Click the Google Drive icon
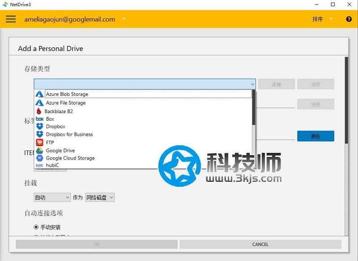358x261 pixels. pyautogui.click(x=39, y=151)
